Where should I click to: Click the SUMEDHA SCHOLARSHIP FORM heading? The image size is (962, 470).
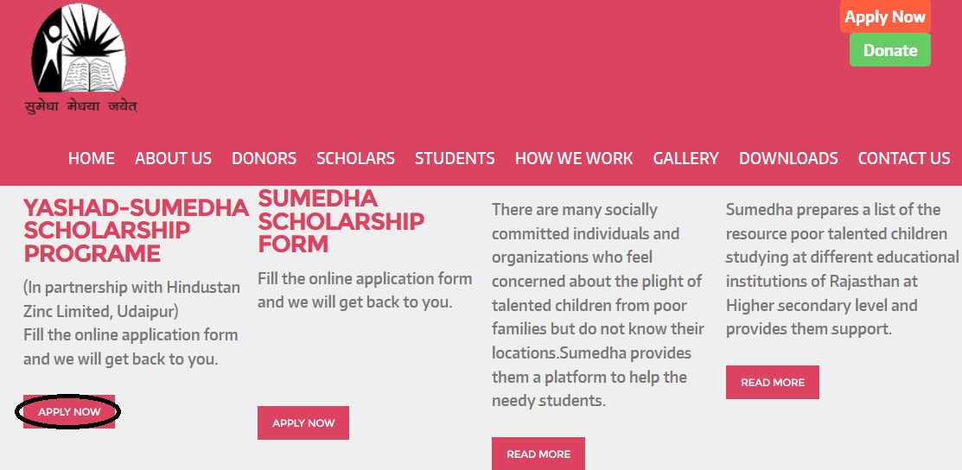coord(341,221)
